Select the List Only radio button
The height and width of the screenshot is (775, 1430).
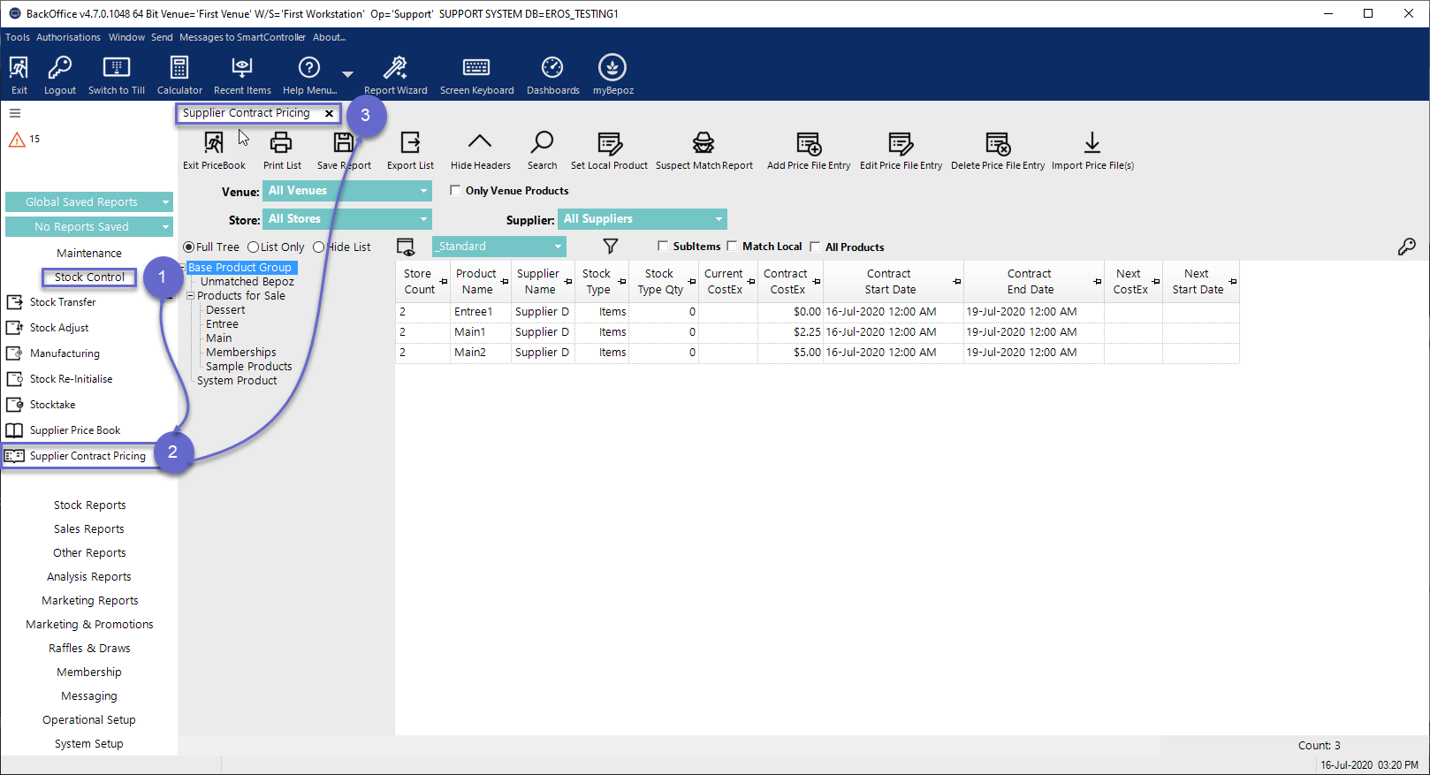254,247
